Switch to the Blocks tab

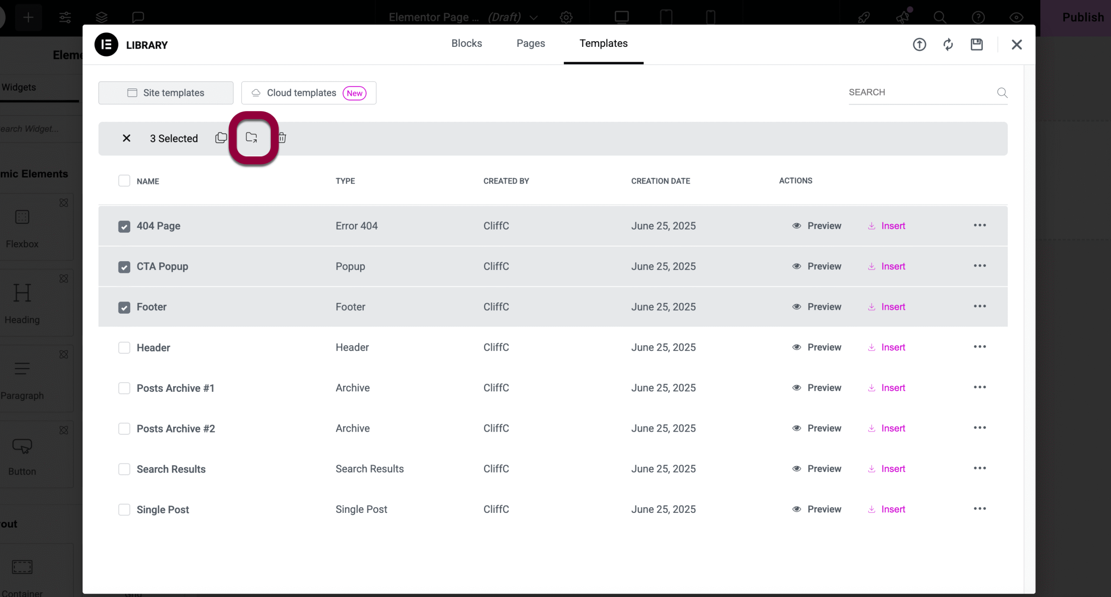point(467,43)
